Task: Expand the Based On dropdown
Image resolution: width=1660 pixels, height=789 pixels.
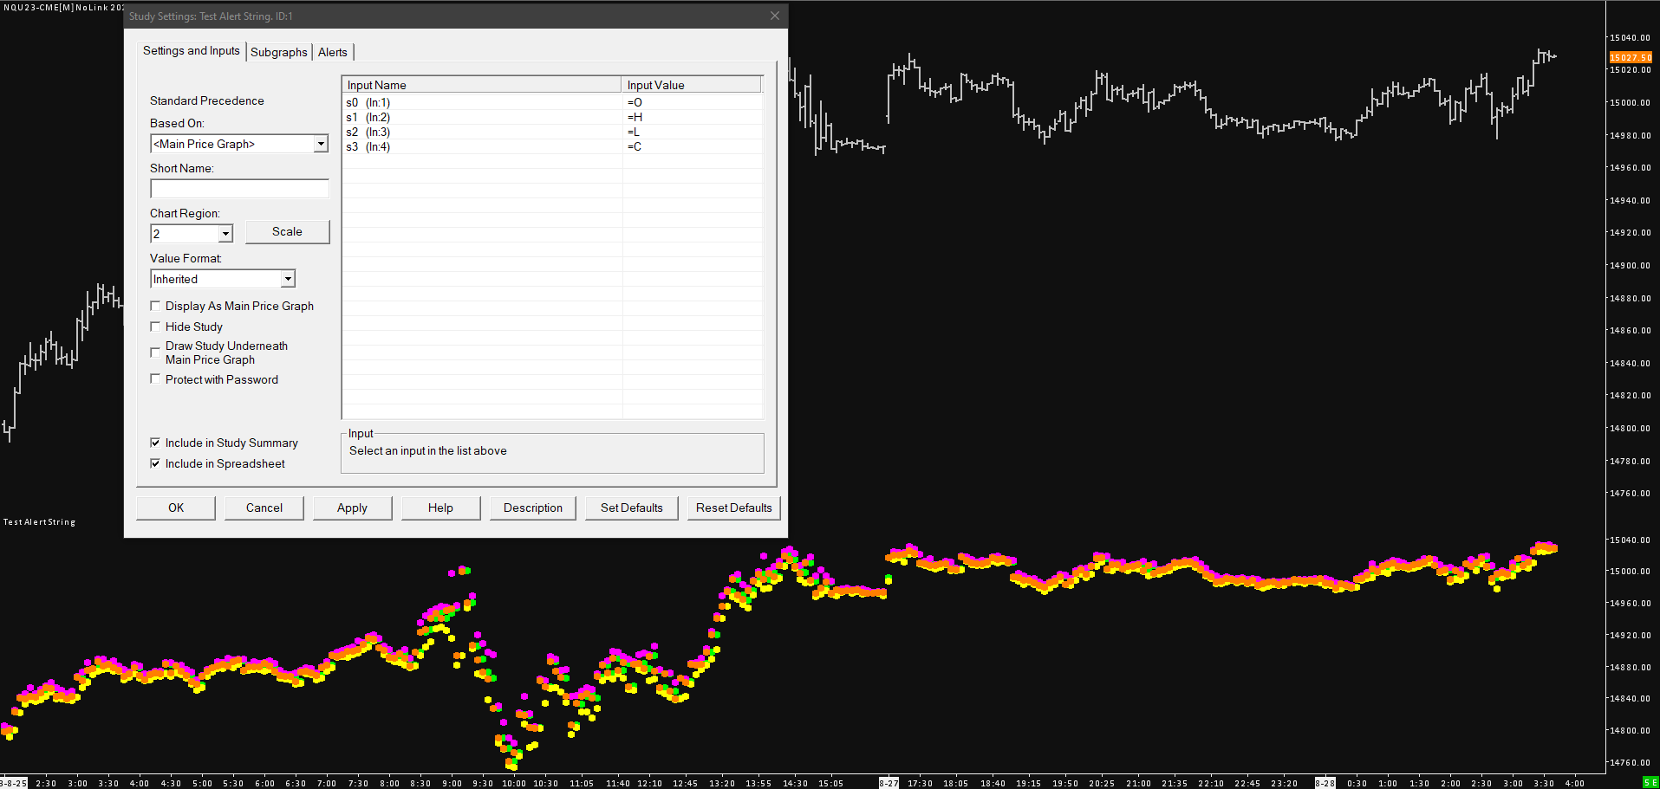Action: (x=321, y=144)
